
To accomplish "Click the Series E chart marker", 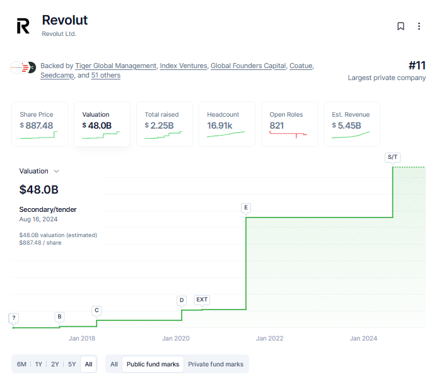I will tap(246, 207).
